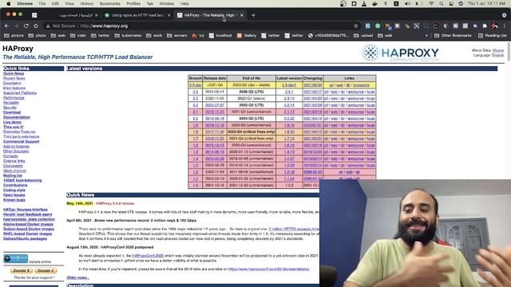Image resolution: width=511 pixels, height=287 pixels.
Task: Close the HAProxy tab
Action: click(241, 15)
